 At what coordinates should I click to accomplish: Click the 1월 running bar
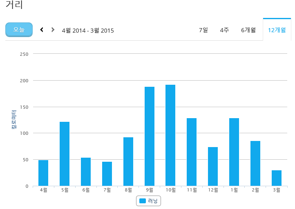tap(234, 152)
